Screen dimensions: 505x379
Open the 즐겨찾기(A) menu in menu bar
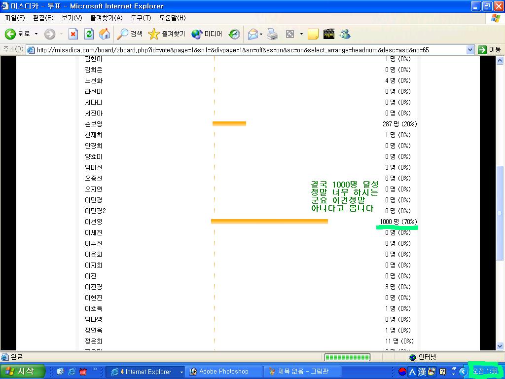tap(106, 18)
